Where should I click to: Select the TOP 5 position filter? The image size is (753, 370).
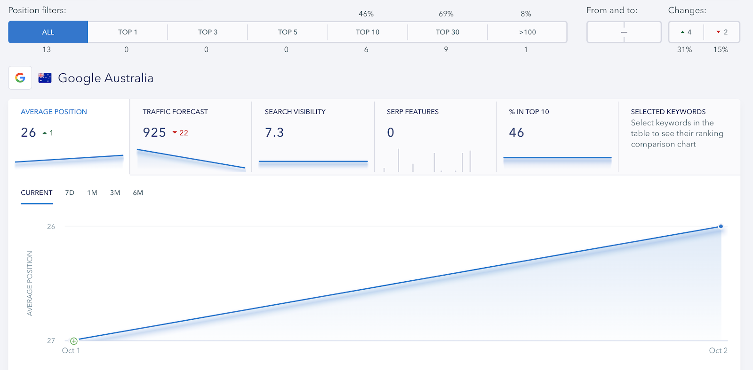pos(288,32)
